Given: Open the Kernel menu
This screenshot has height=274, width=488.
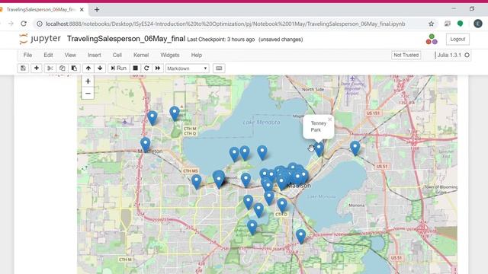Looking at the screenshot, I should [x=141, y=55].
